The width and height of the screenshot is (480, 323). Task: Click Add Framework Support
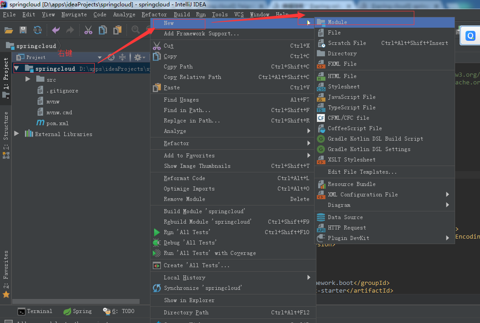click(233, 34)
